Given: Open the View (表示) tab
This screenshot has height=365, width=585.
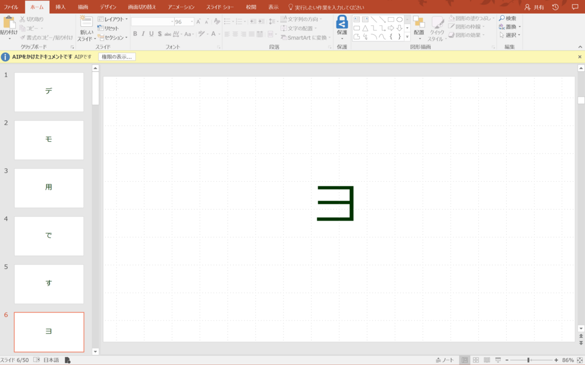Looking at the screenshot, I should click(x=274, y=7).
